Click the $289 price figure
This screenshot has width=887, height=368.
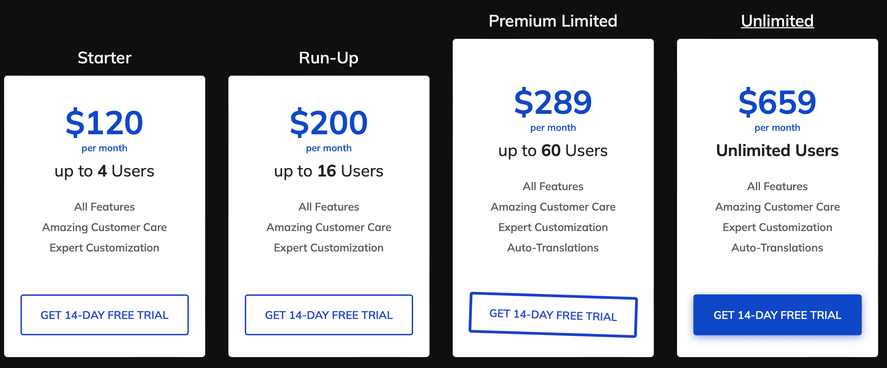click(x=553, y=102)
